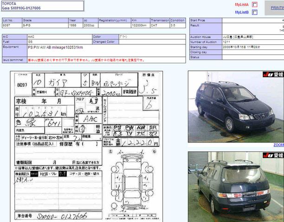Click the Status header cell
Image resolution: width=284 pixels, height=222 pixels.
(x=206, y=57)
